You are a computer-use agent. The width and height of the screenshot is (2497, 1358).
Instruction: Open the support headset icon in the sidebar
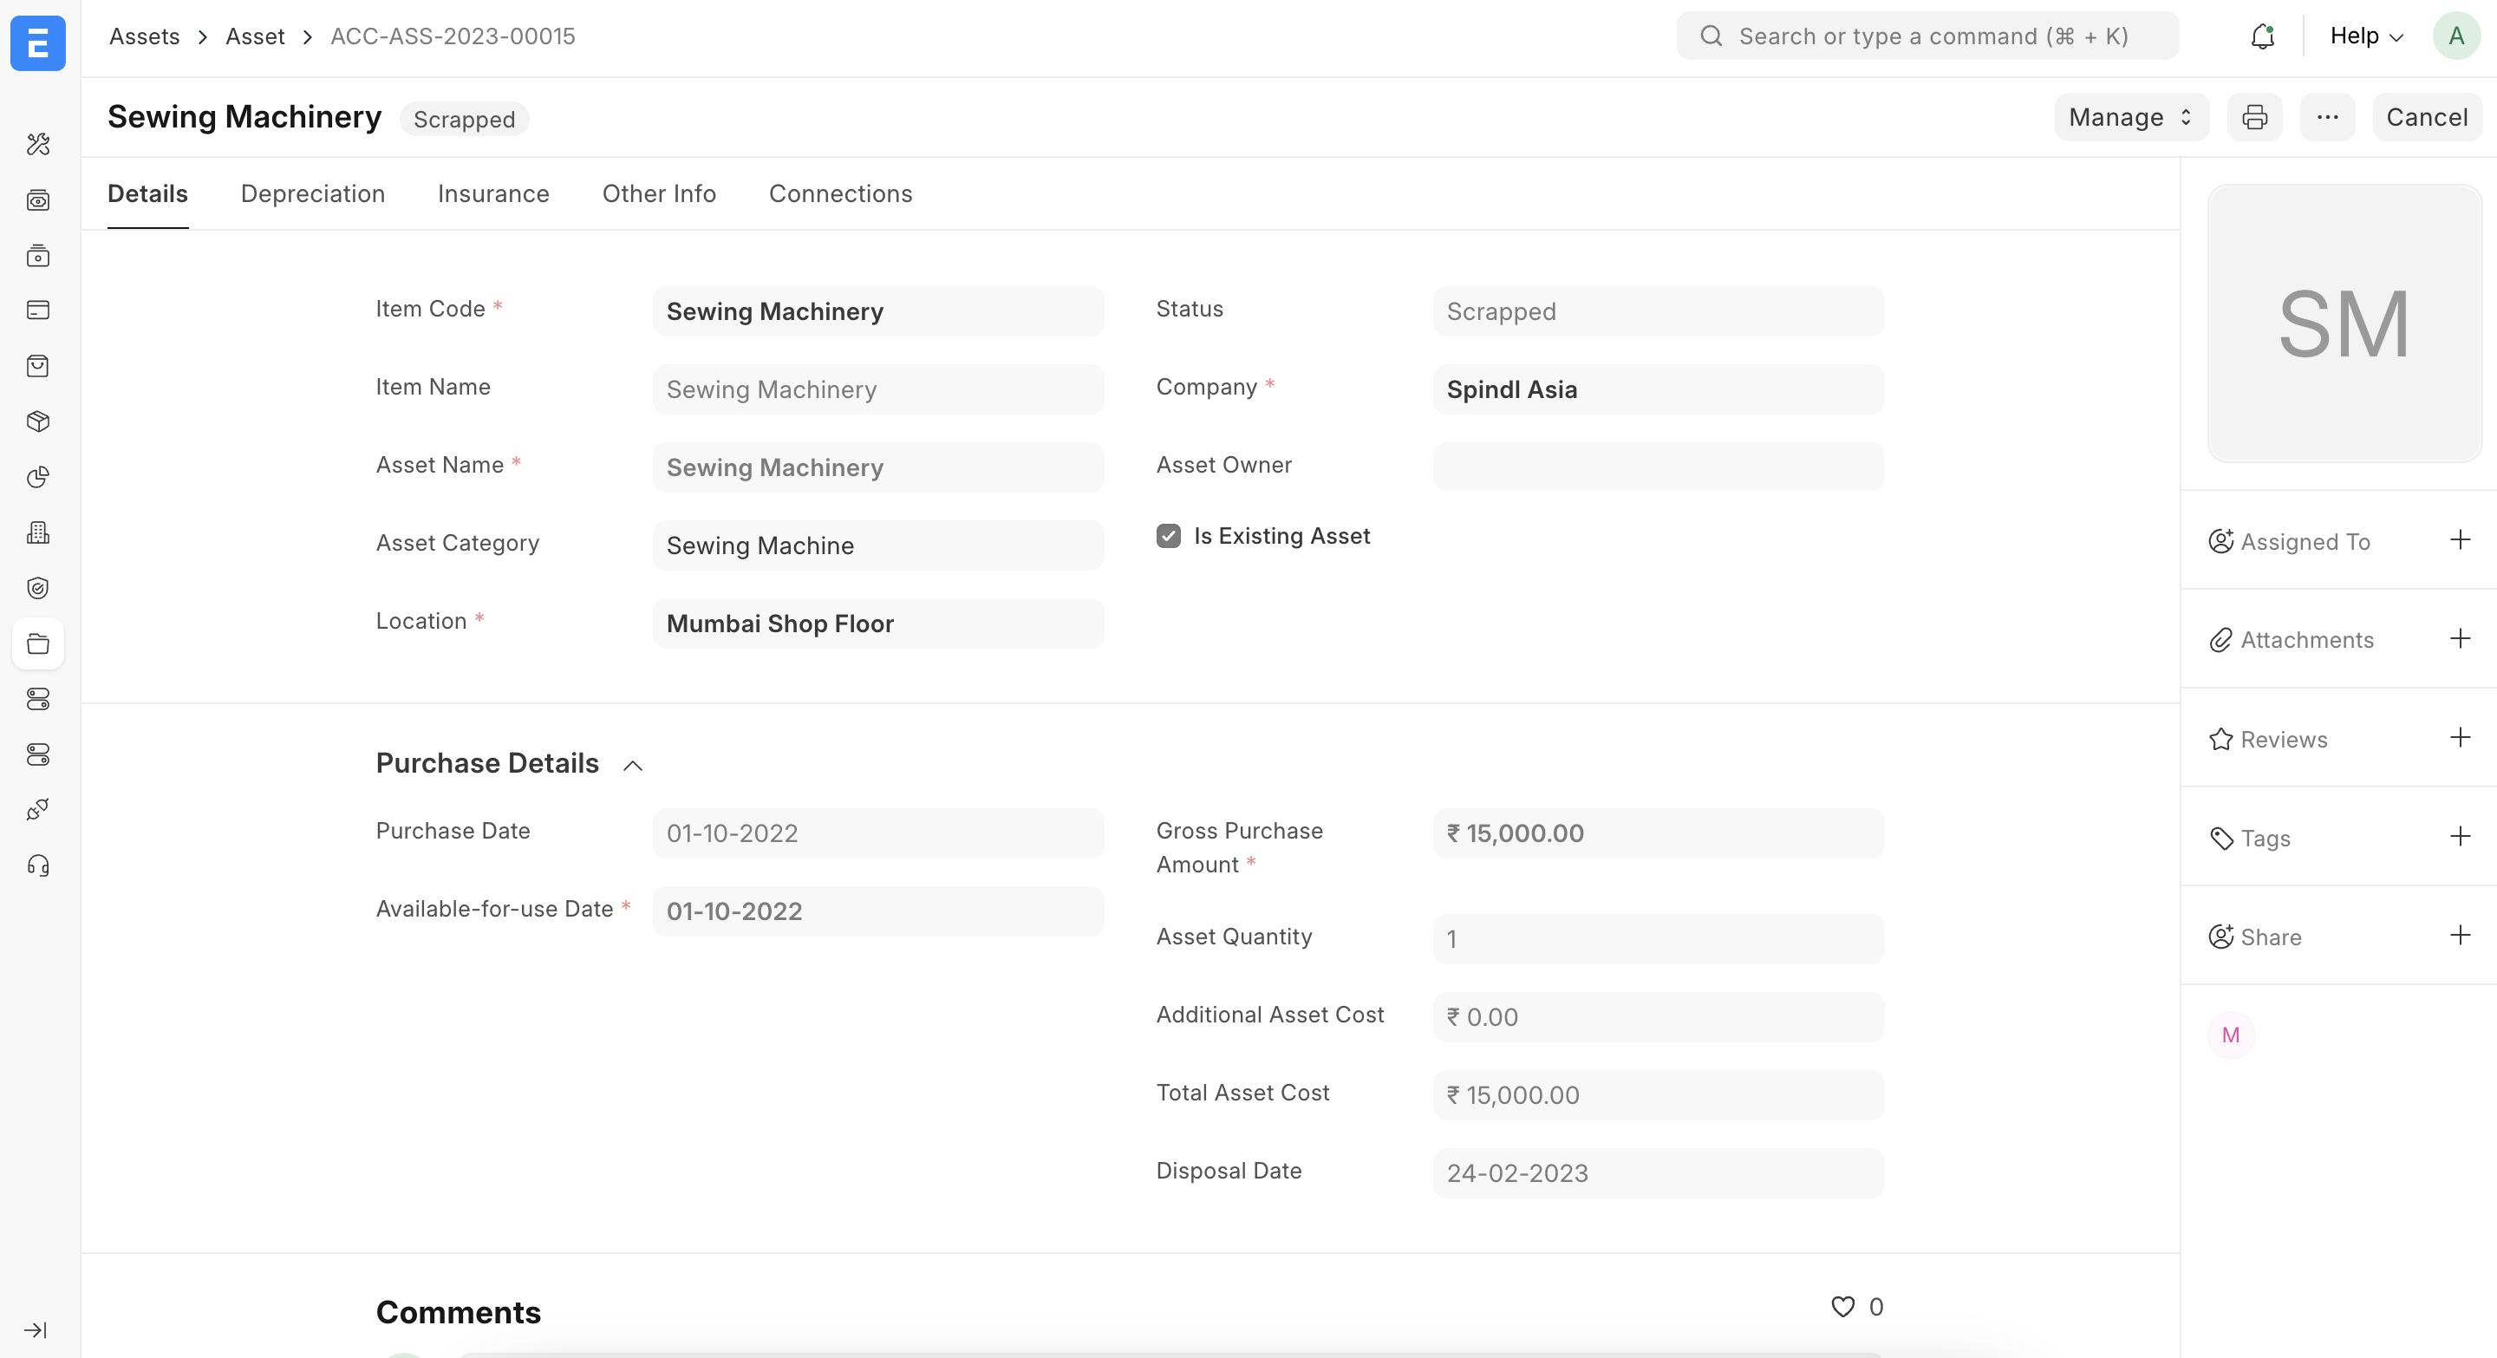pos(38,865)
